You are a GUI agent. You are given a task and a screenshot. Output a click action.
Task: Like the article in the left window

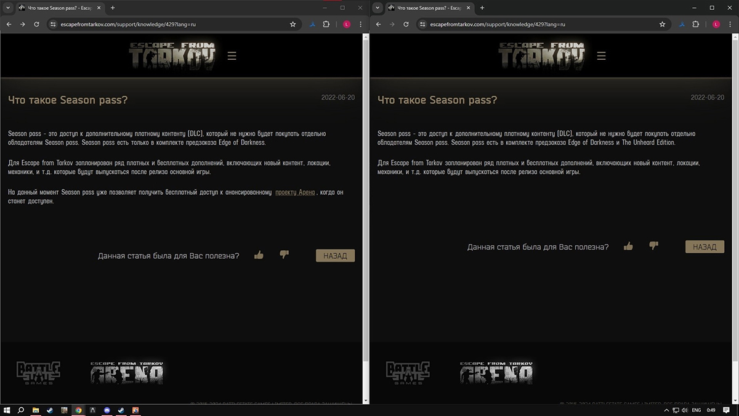pos(259,255)
